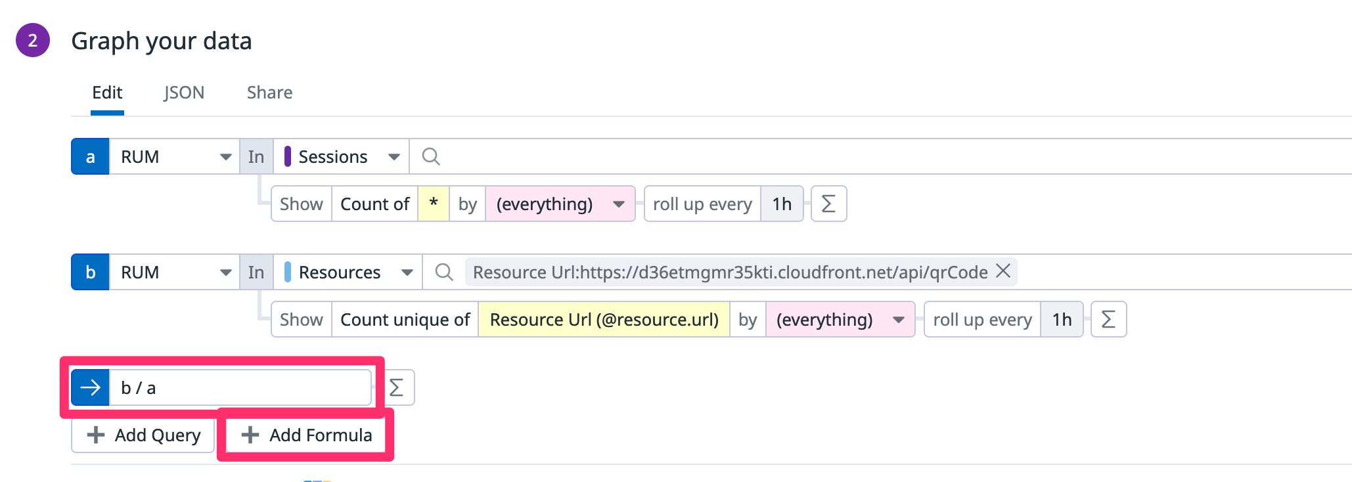The height and width of the screenshot is (482, 1352).
Task: Click the sigma function icon for query a
Action: [828, 204]
